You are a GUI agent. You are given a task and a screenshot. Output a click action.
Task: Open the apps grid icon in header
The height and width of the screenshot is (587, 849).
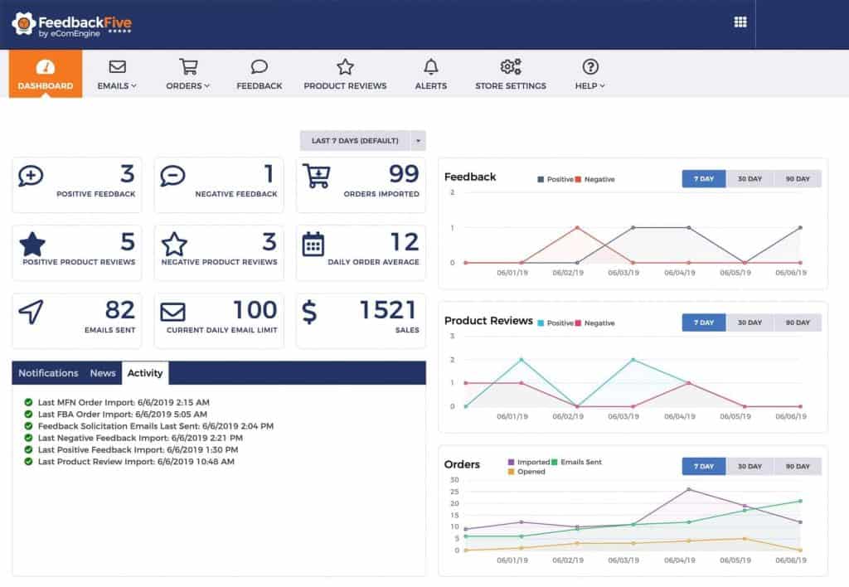[740, 22]
